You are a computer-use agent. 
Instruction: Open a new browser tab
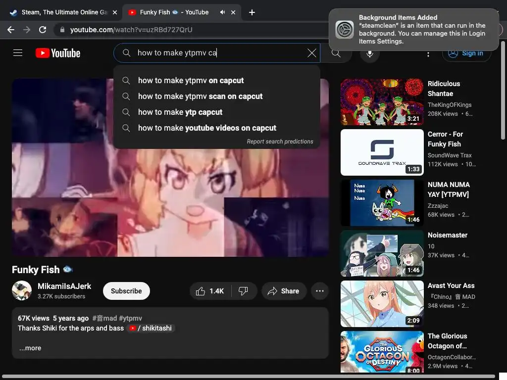point(252,12)
